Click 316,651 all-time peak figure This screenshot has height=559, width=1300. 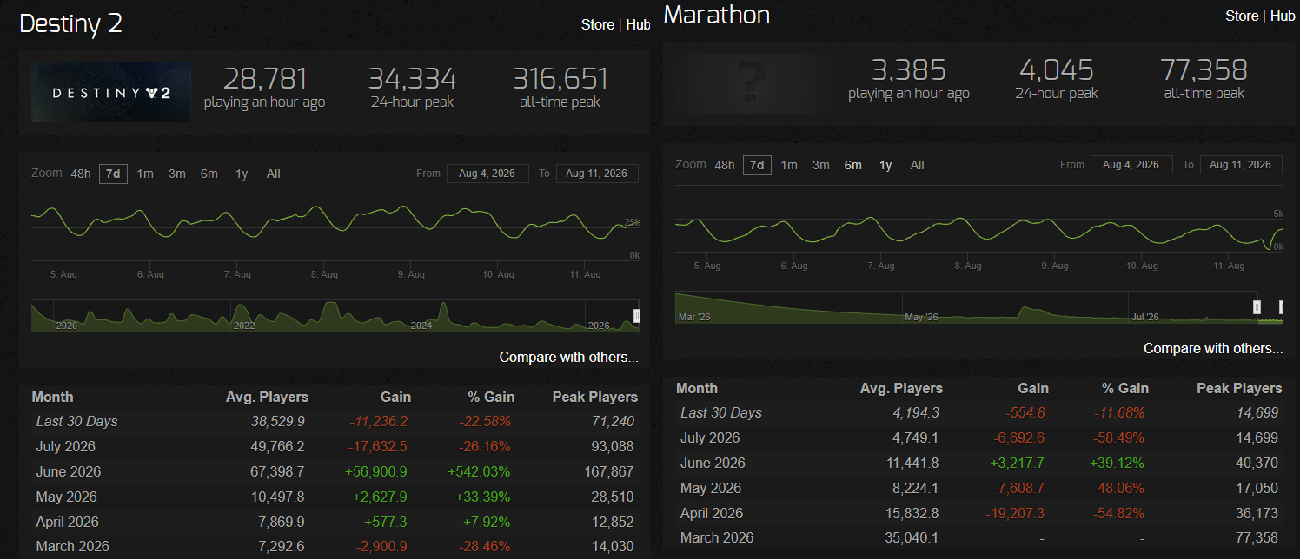point(560,79)
